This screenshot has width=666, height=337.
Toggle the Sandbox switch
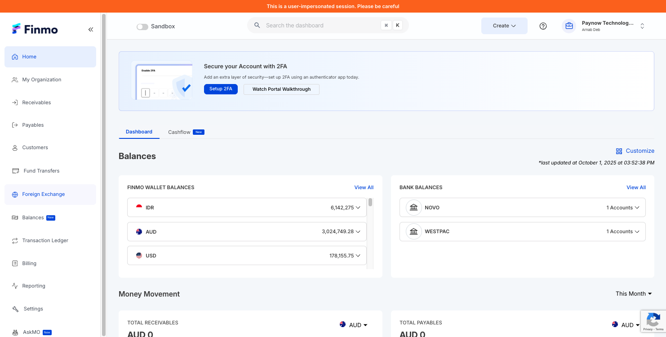(x=142, y=27)
